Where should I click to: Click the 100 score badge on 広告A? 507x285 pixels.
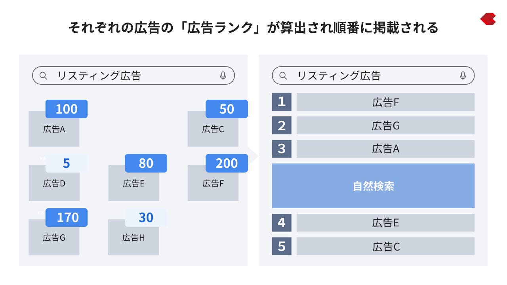[x=67, y=109]
